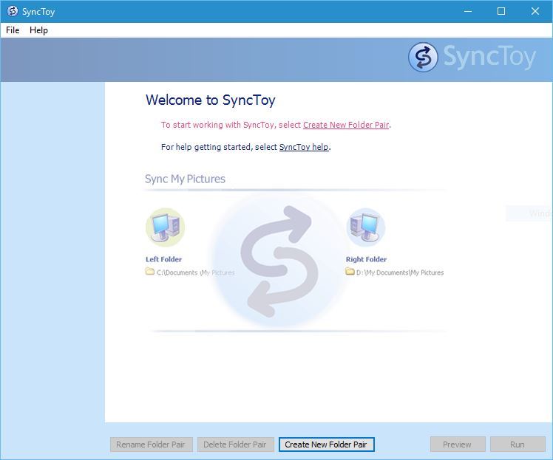553x460 pixels.
Task: Click the folder icon beside C:\Documents path
Action: (150, 272)
